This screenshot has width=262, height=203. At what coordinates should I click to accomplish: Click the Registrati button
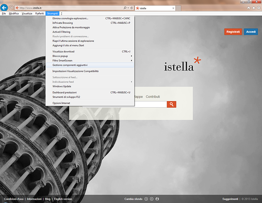pyautogui.click(x=233, y=32)
